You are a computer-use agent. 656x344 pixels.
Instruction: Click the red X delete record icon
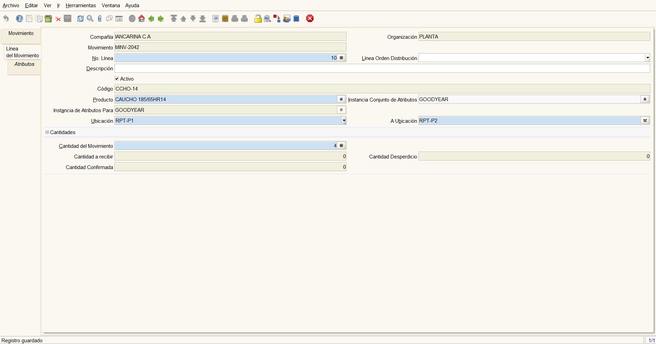coord(58,19)
